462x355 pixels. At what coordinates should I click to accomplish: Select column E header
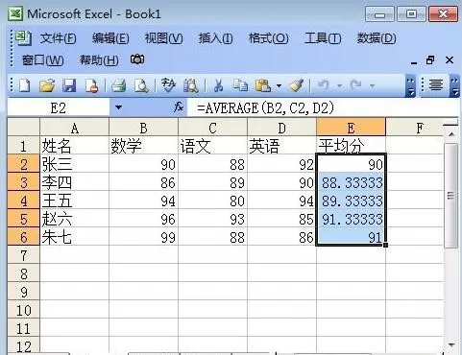pos(351,128)
